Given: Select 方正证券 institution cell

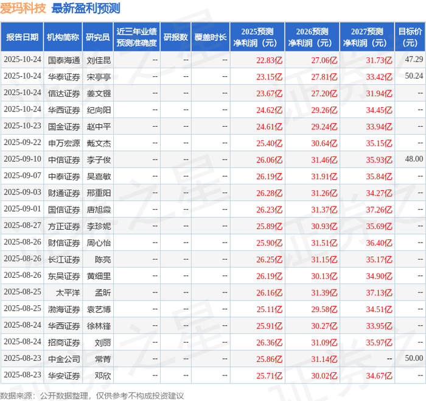Looking at the screenshot, I should [x=64, y=226].
